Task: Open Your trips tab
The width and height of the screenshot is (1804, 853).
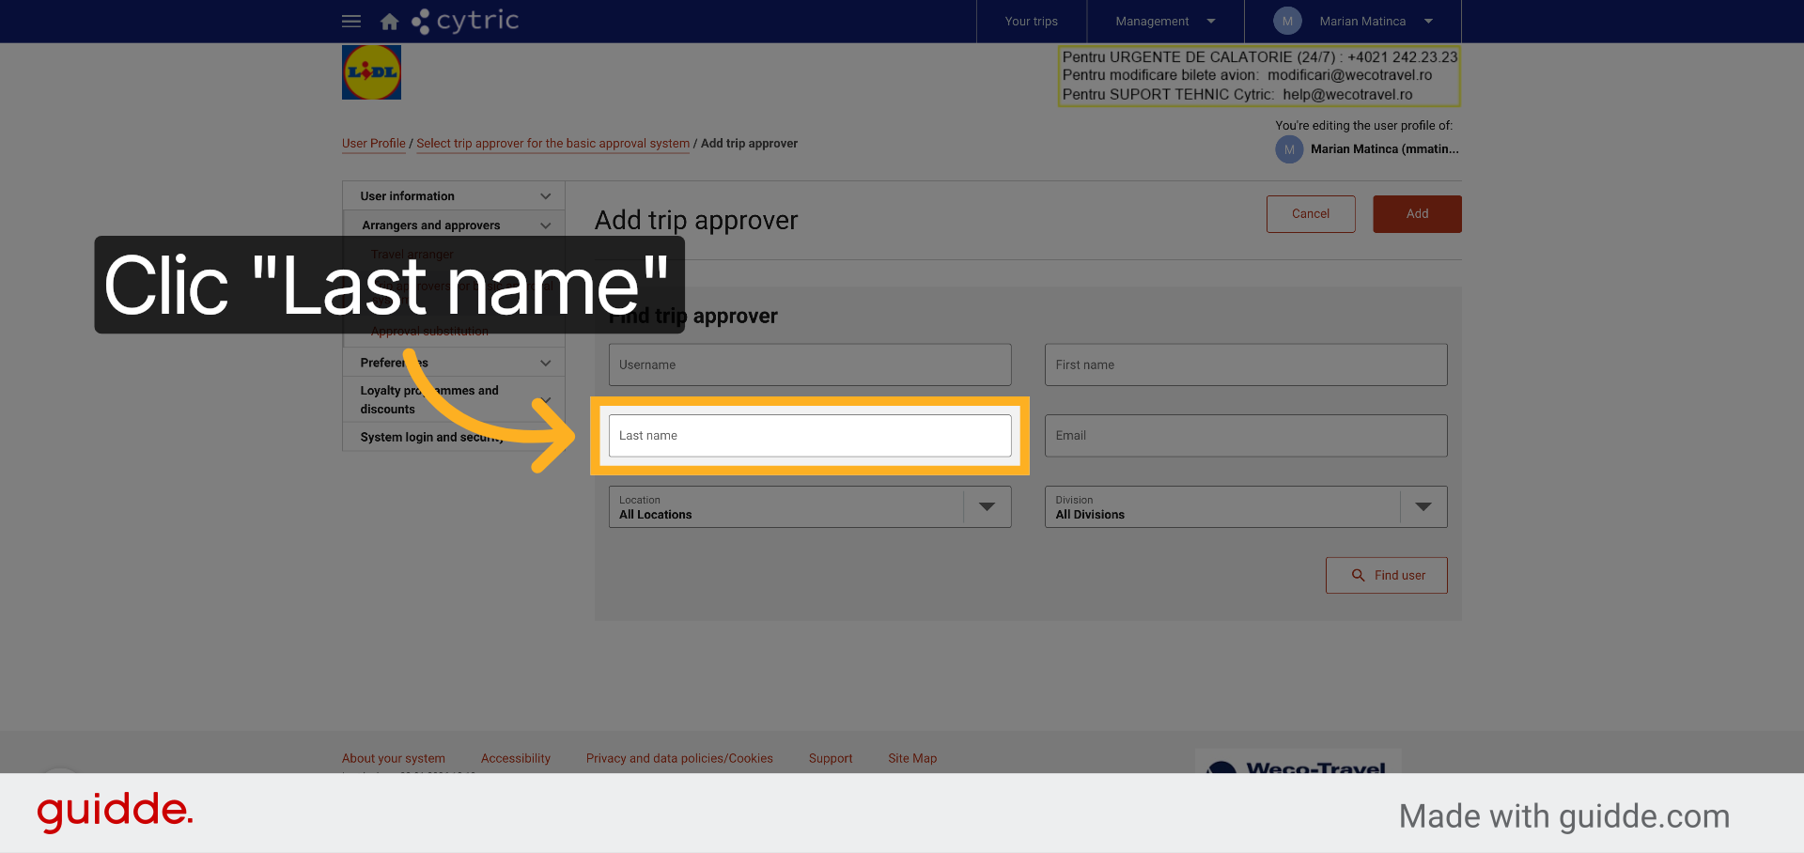Action: [1031, 21]
